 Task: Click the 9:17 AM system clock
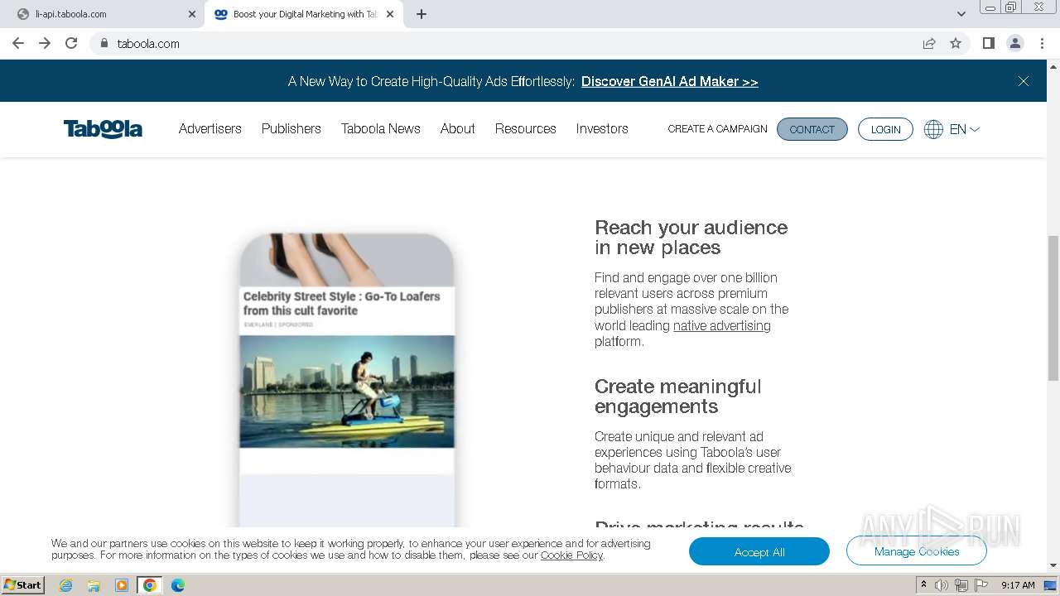pyautogui.click(x=1018, y=585)
